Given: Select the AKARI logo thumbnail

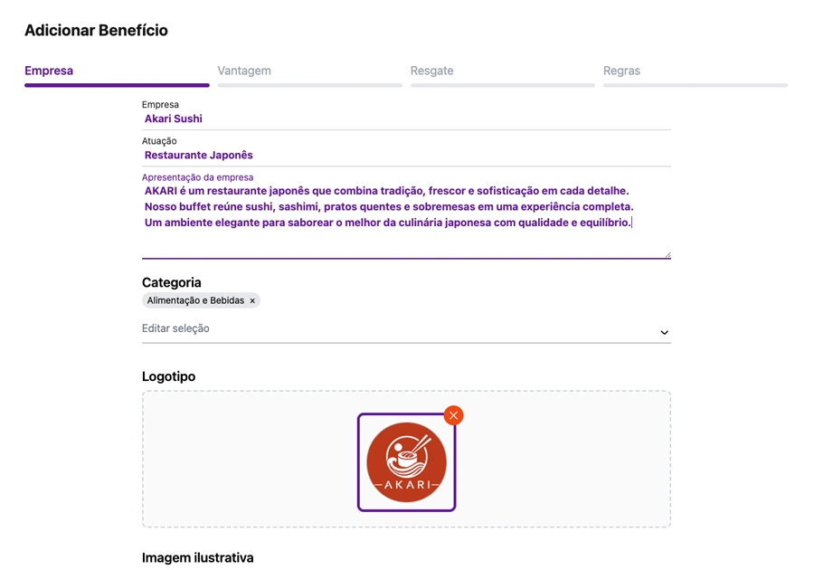Looking at the screenshot, I should coord(406,462).
